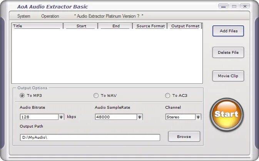Viewport: 259px width, 161px height.
Task: Click the Output Options group label
Action: pos(32,88)
